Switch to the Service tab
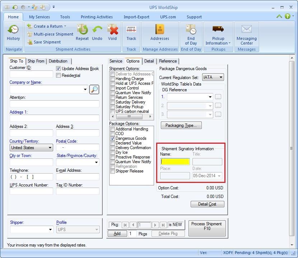The height and width of the screenshot is (258, 298). pyautogui.click(x=116, y=61)
